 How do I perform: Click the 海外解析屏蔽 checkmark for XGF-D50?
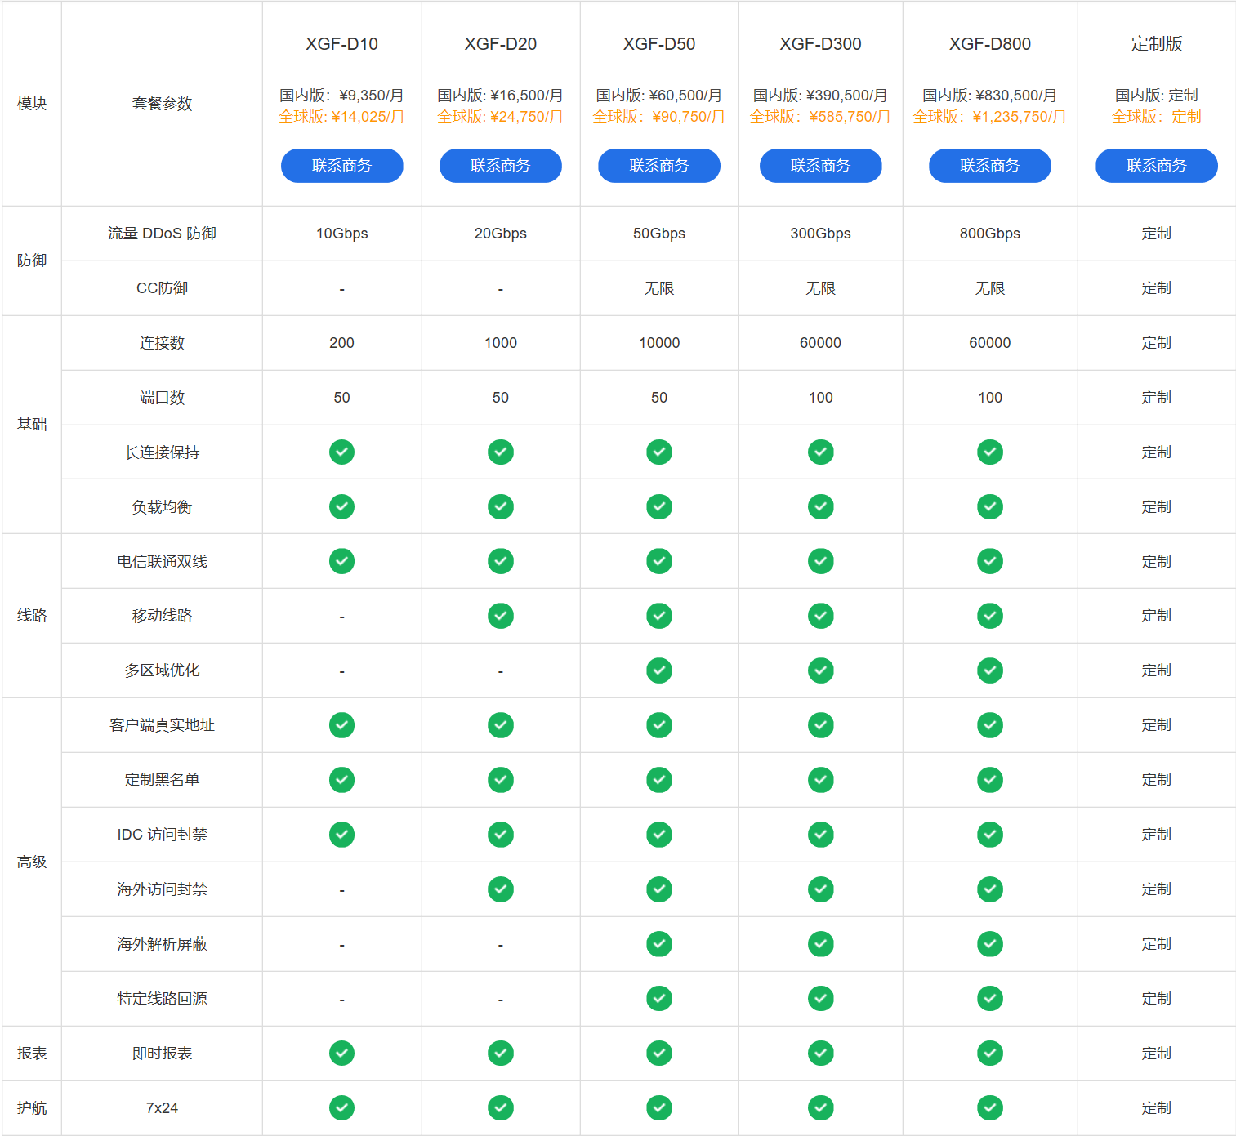(x=658, y=943)
